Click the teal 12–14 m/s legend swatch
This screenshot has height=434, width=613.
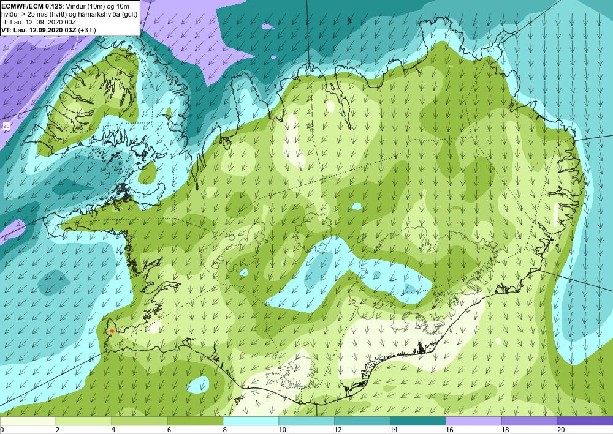pyautogui.click(x=362, y=421)
